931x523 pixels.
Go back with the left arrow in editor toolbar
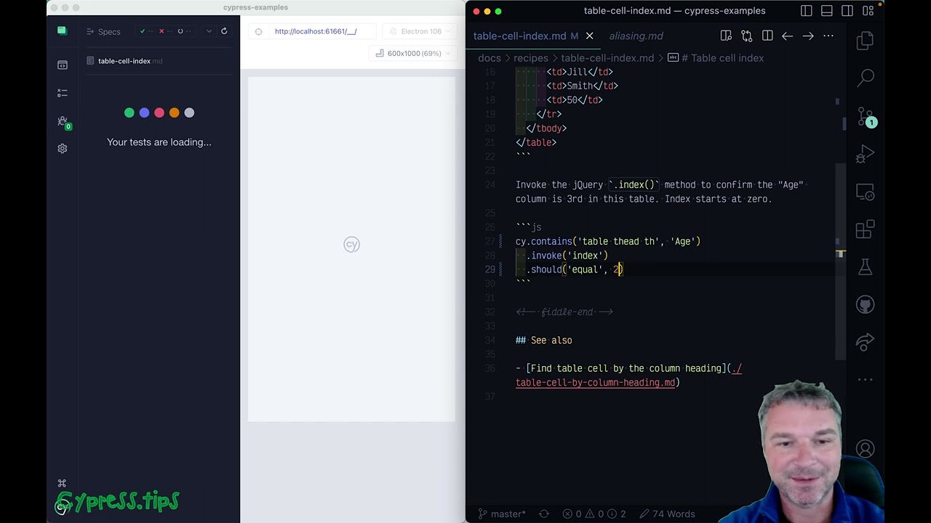pos(788,36)
